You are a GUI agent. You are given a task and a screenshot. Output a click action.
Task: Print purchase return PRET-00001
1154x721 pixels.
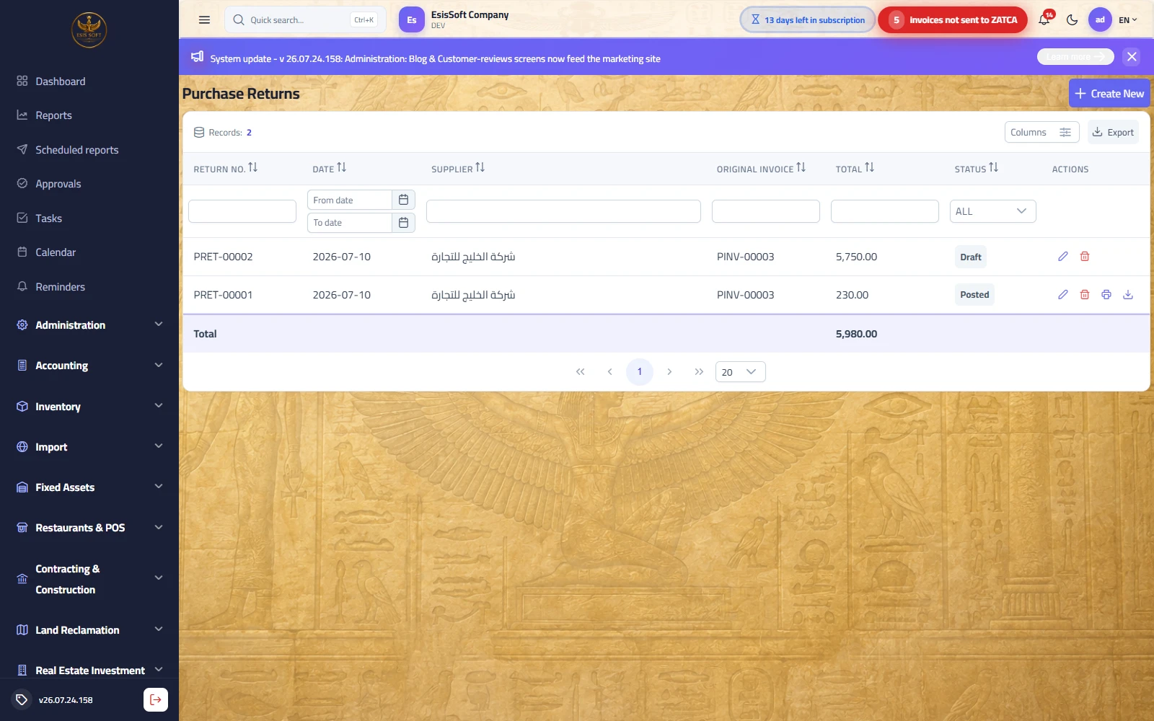pos(1106,294)
